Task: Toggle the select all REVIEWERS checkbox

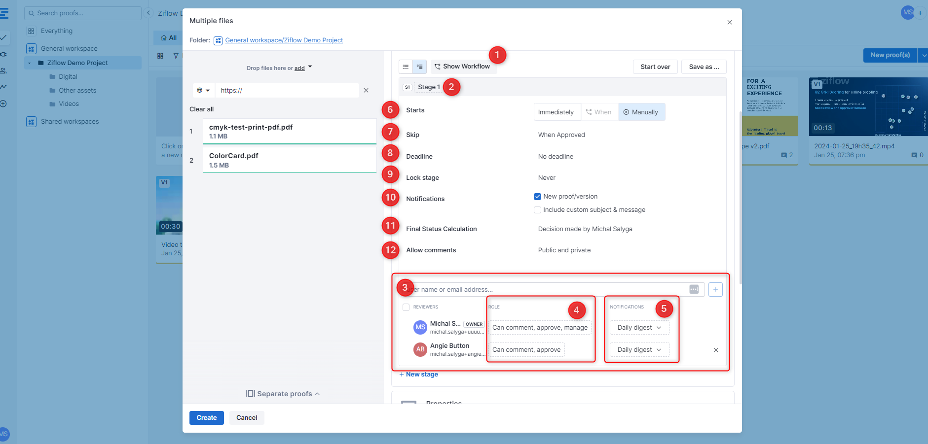Action: [x=406, y=307]
